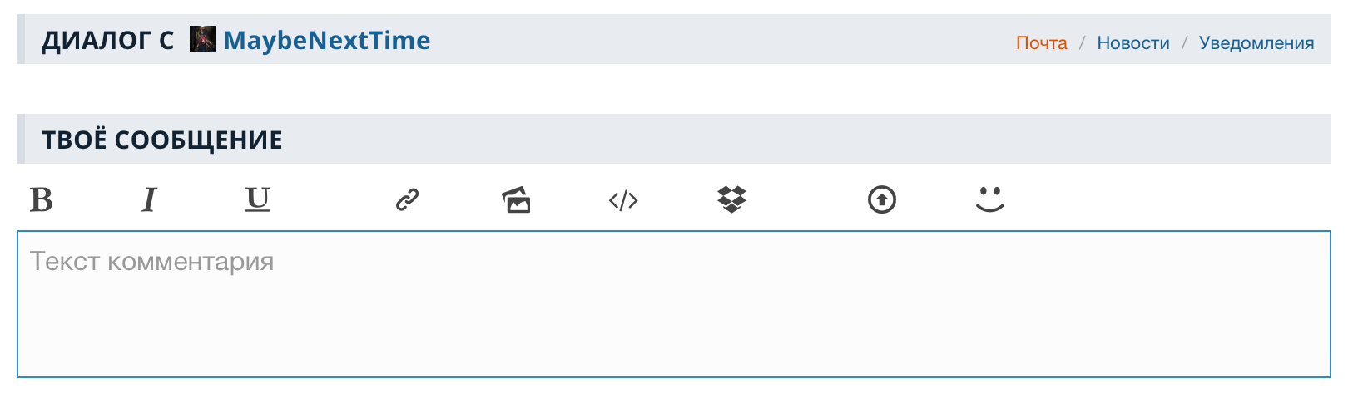Go to the Почта section

1041,43
